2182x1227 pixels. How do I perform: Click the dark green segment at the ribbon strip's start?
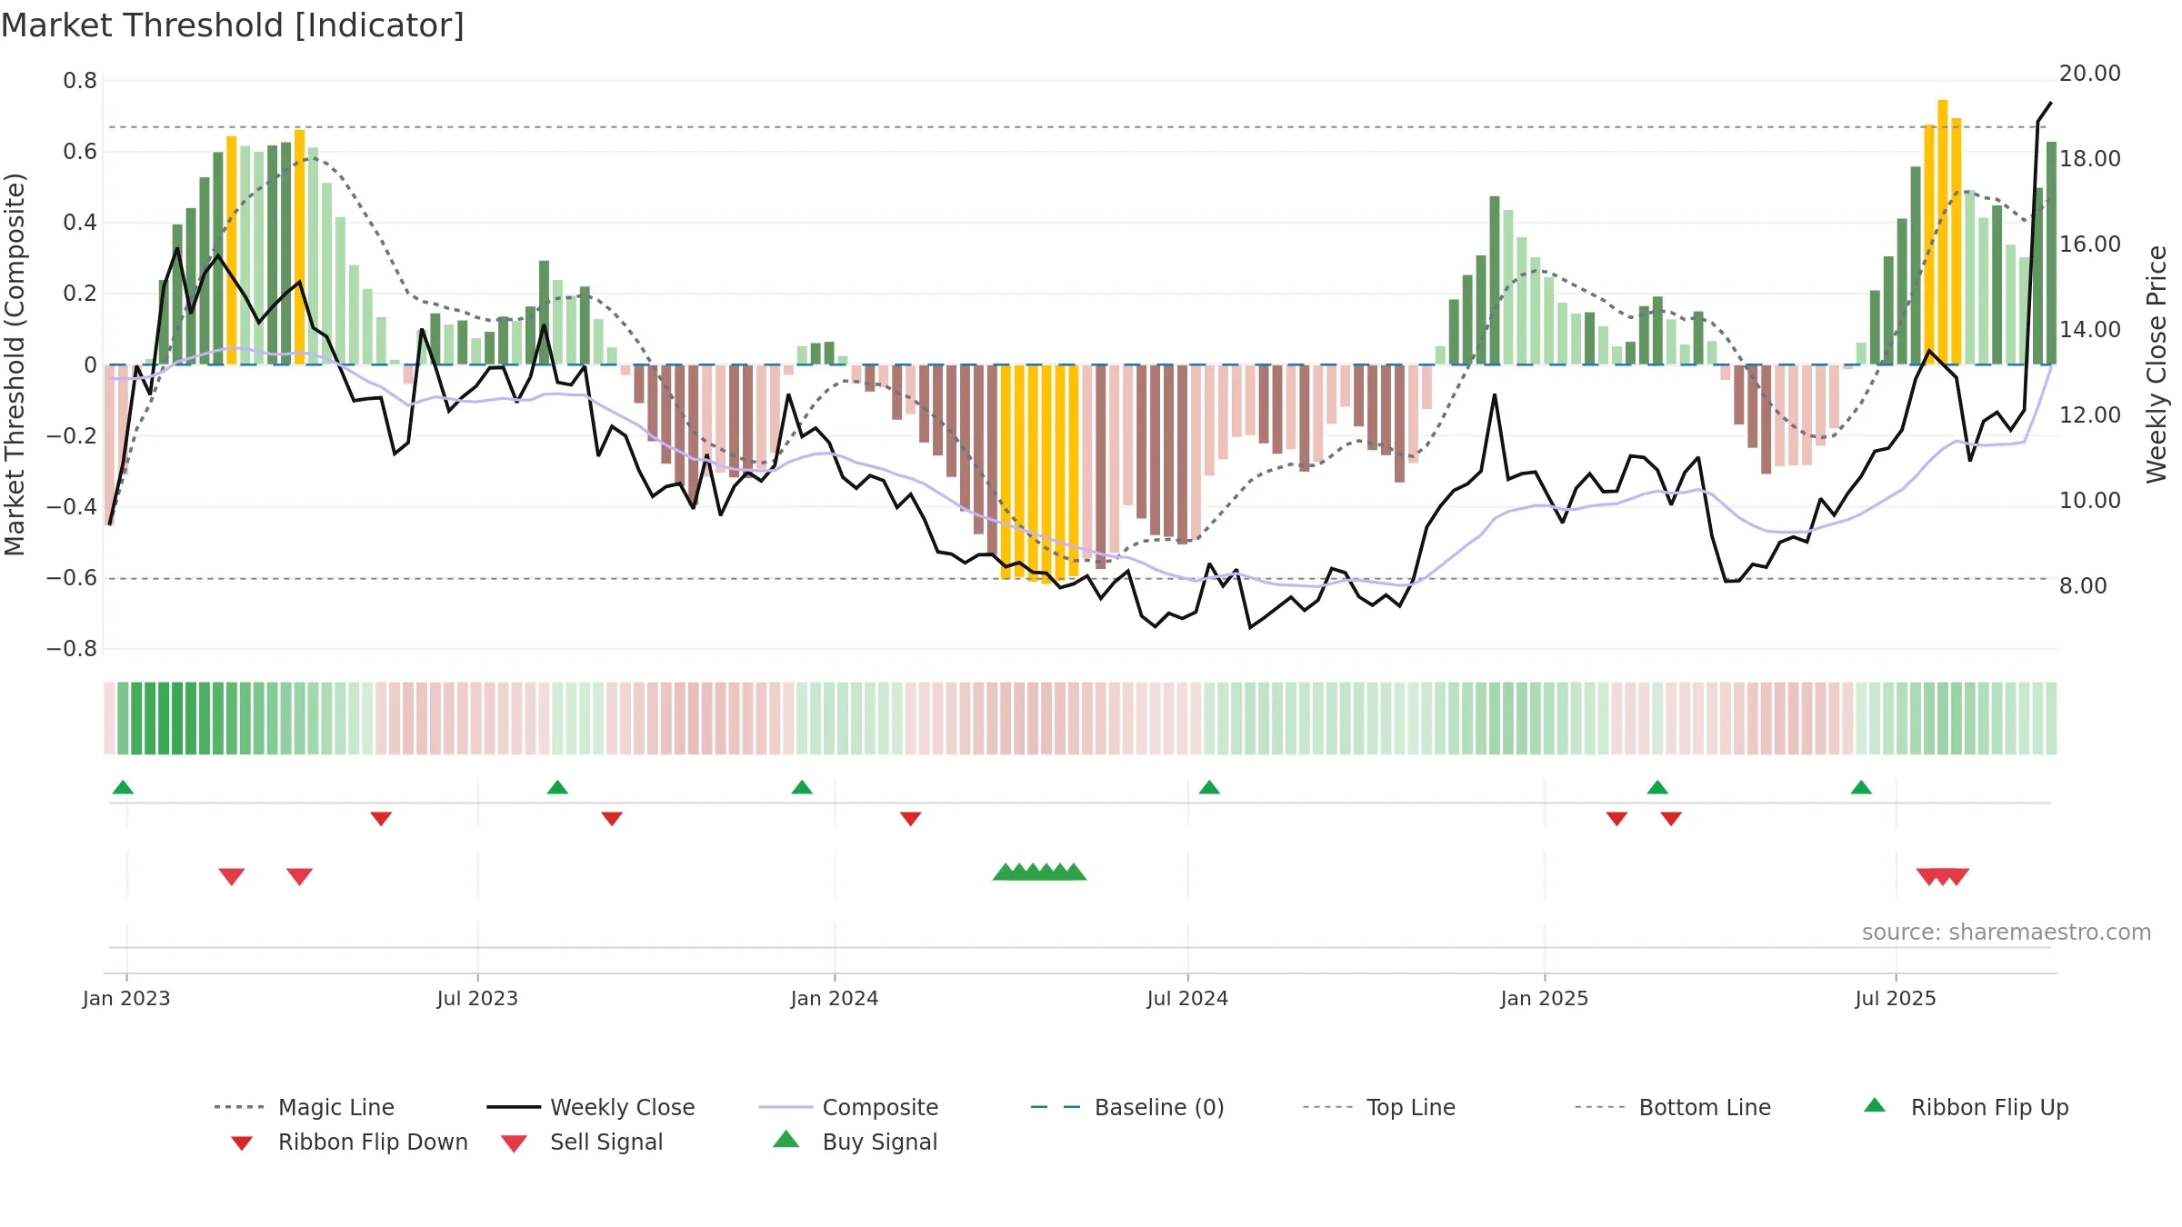136,718
